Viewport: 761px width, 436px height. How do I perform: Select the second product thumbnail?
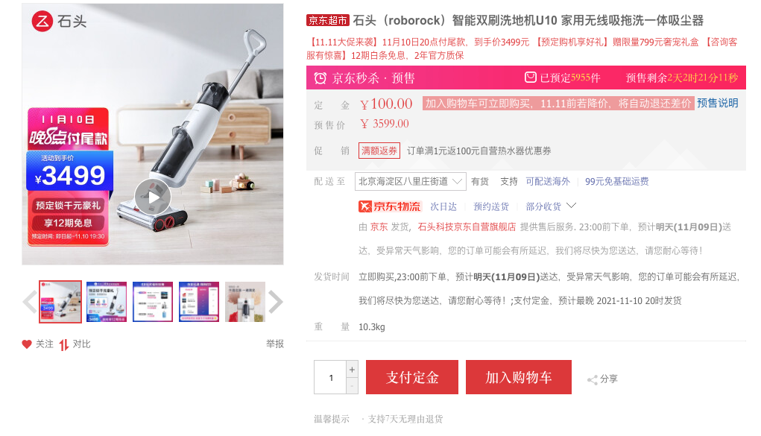tap(107, 302)
